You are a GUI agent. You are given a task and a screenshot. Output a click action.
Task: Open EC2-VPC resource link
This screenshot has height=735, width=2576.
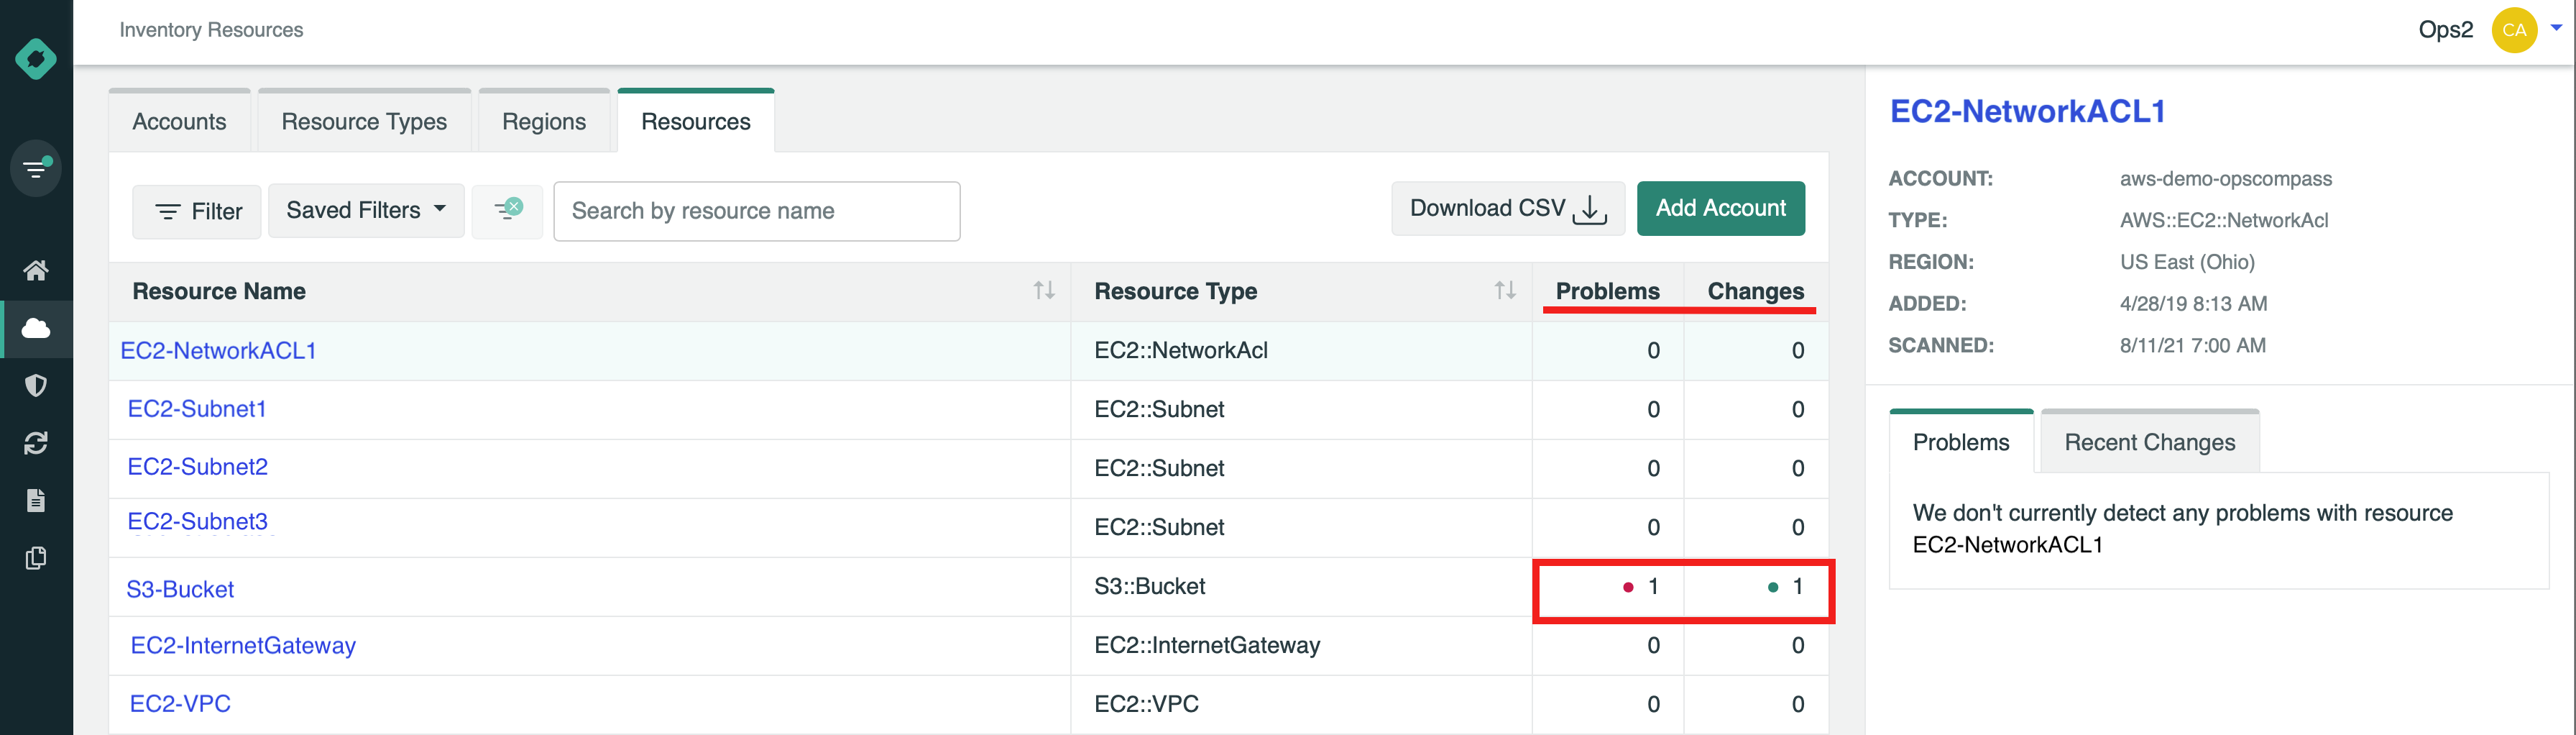(x=180, y=704)
